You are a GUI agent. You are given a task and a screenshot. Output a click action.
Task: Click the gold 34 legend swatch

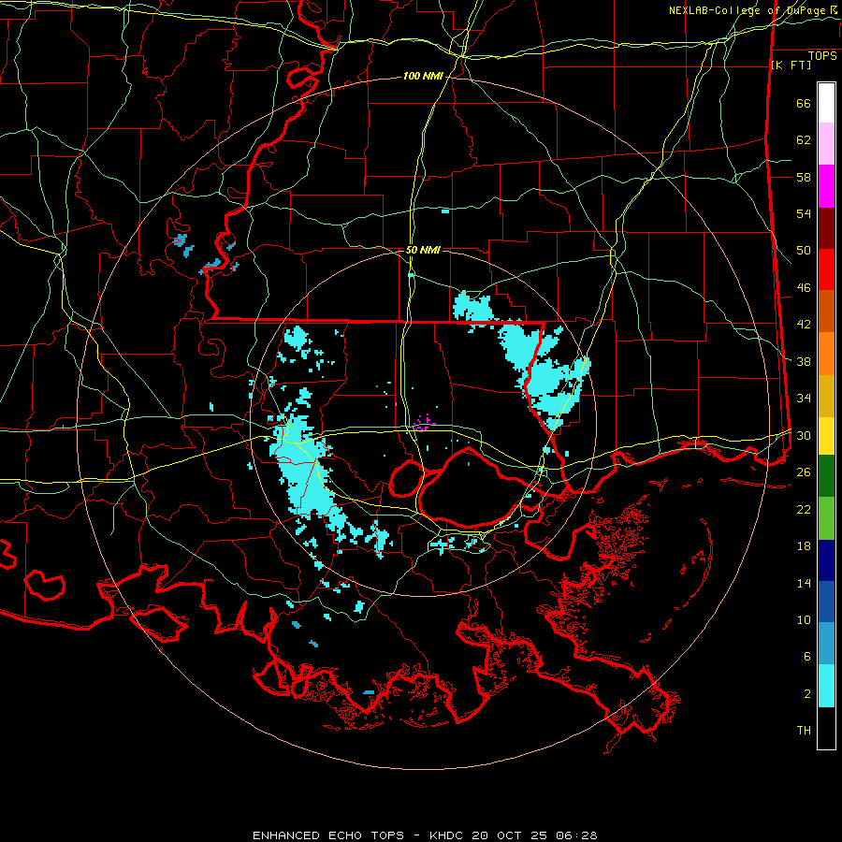(x=826, y=396)
